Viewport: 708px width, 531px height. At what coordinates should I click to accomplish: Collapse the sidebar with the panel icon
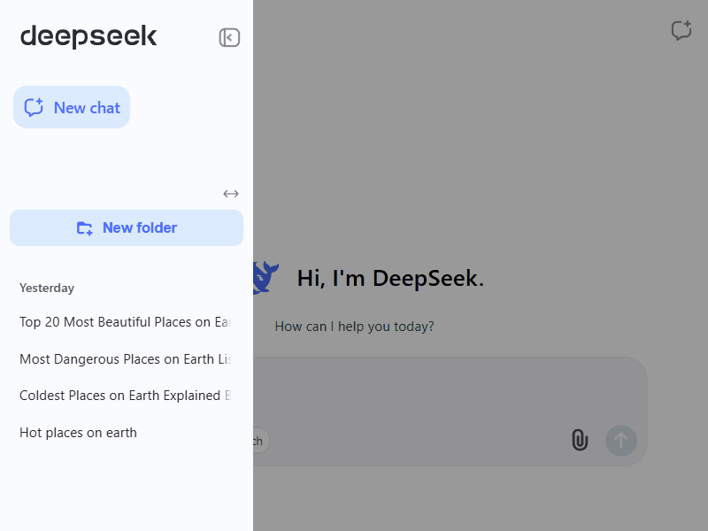pos(229,37)
